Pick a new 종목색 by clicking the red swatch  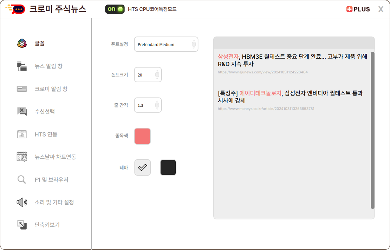tap(142, 136)
